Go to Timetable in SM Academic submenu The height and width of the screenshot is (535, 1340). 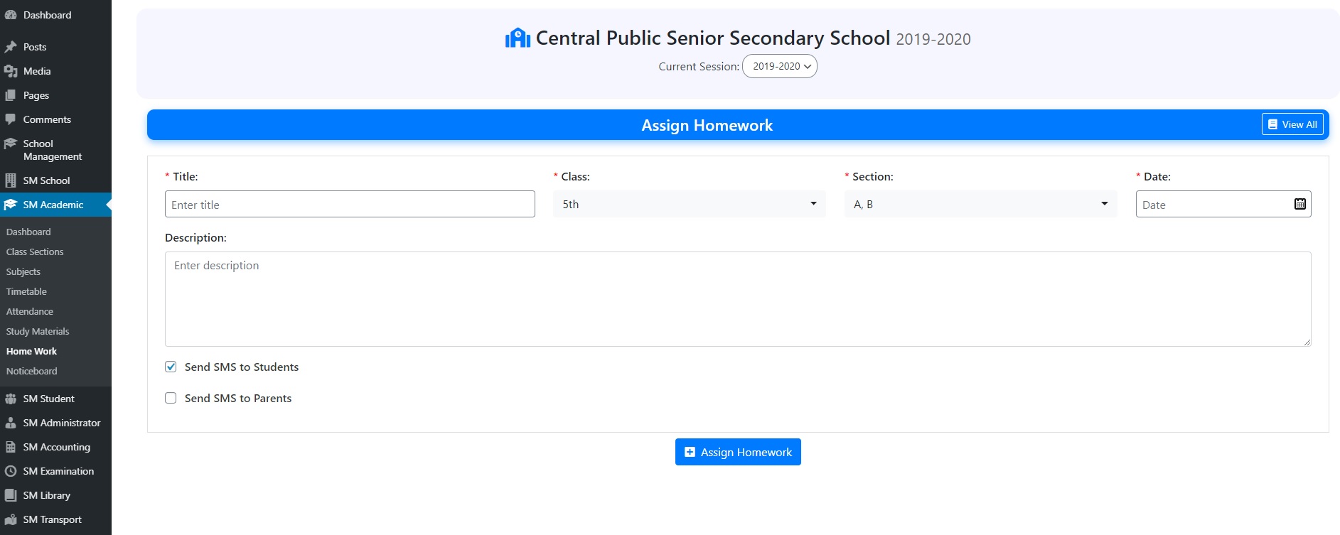(26, 291)
